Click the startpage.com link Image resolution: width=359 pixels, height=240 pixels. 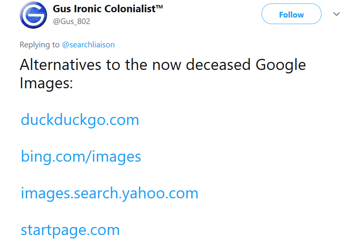pos(70,230)
